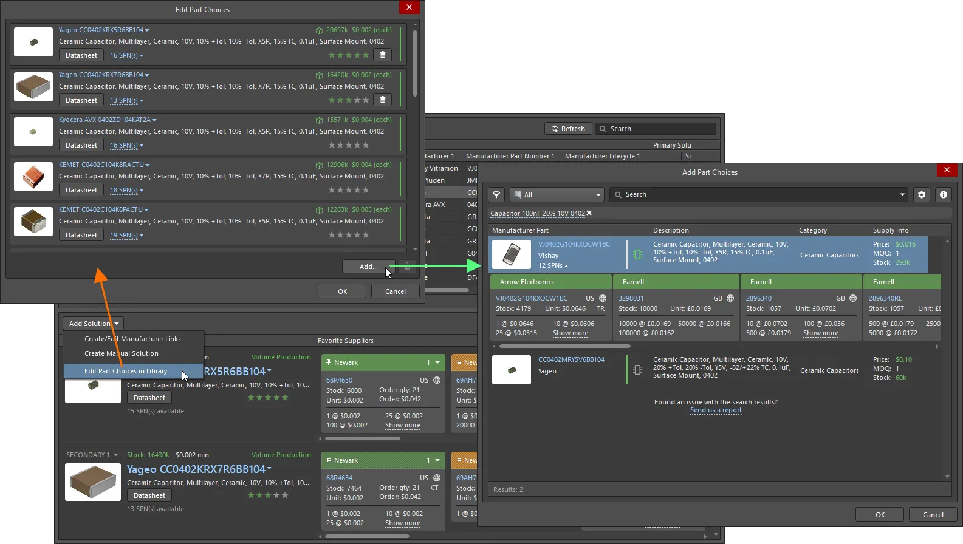
Task: Click Manufacturer Part column header
Action: [x=520, y=230]
